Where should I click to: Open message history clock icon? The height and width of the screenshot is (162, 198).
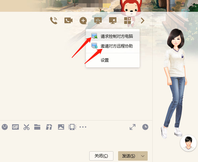pyautogui.click(x=145, y=127)
